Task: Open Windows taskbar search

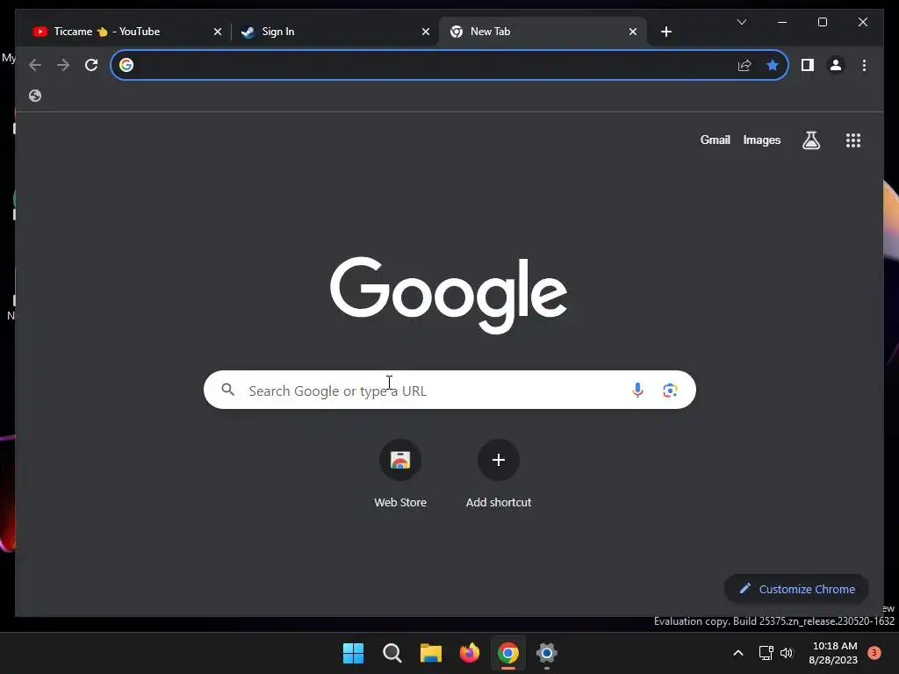Action: point(392,653)
